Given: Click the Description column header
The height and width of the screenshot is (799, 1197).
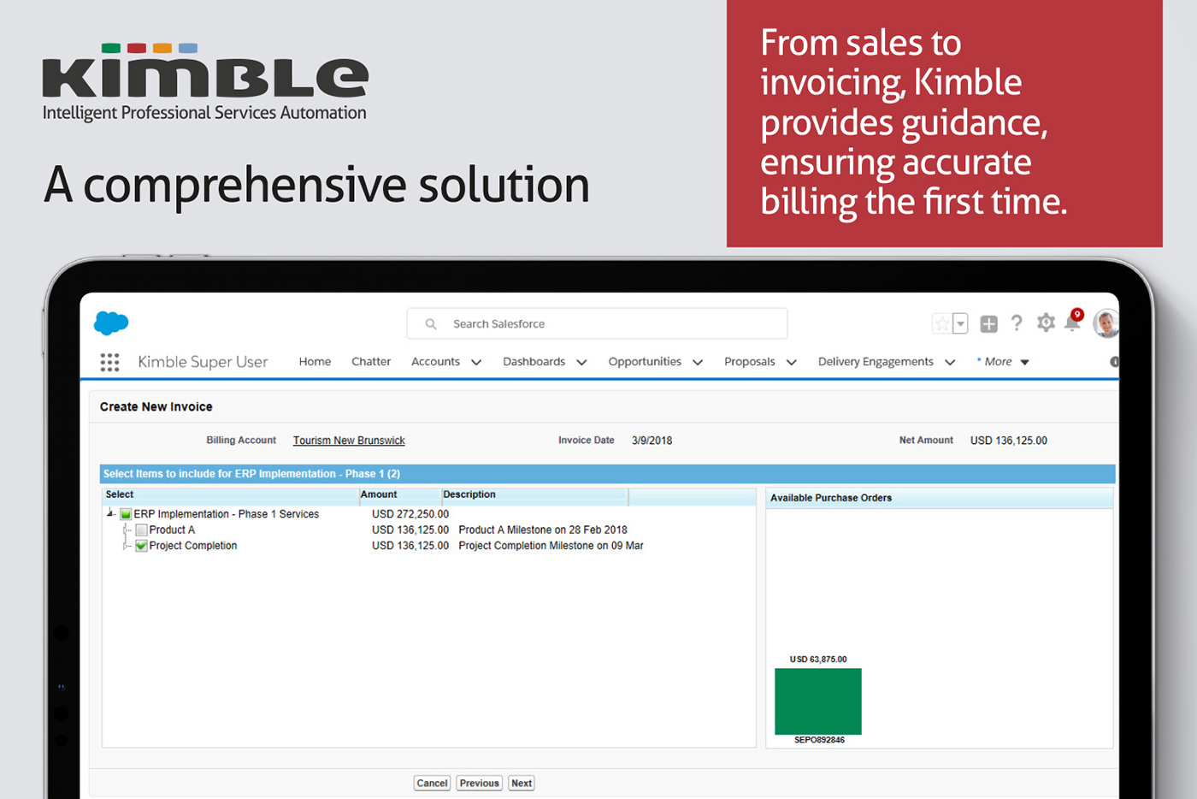Looking at the screenshot, I should 534,494.
